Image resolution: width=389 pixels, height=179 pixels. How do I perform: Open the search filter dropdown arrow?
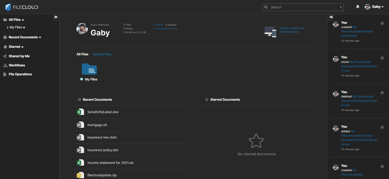[x=340, y=7]
